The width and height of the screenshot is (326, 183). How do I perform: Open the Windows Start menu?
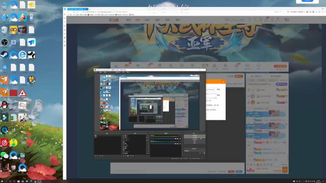coord(2,181)
